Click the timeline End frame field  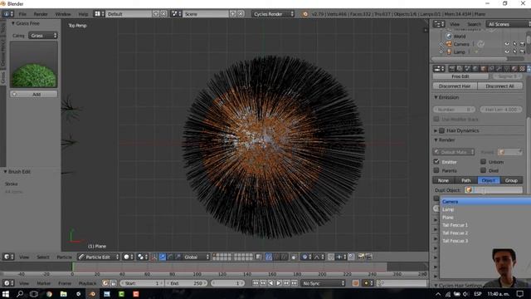pyautogui.click(x=187, y=283)
